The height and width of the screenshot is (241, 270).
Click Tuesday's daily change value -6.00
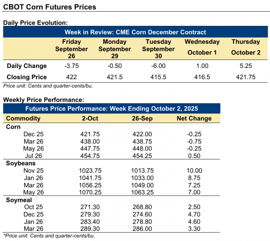[158, 66]
